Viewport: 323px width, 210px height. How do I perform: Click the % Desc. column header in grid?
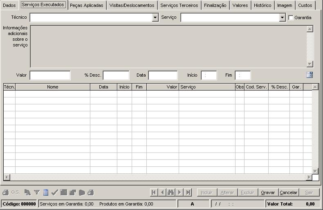click(279, 87)
